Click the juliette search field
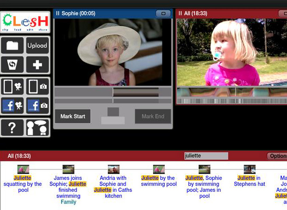 pyautogui.click(x=206, y=156)
